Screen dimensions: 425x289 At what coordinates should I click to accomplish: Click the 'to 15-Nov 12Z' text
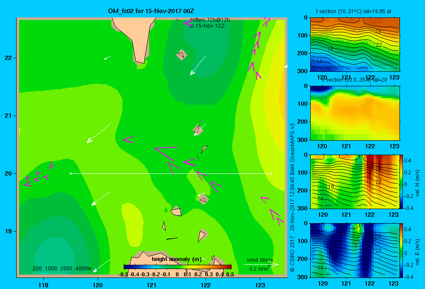pyautogui.click(x=207, y=26)
